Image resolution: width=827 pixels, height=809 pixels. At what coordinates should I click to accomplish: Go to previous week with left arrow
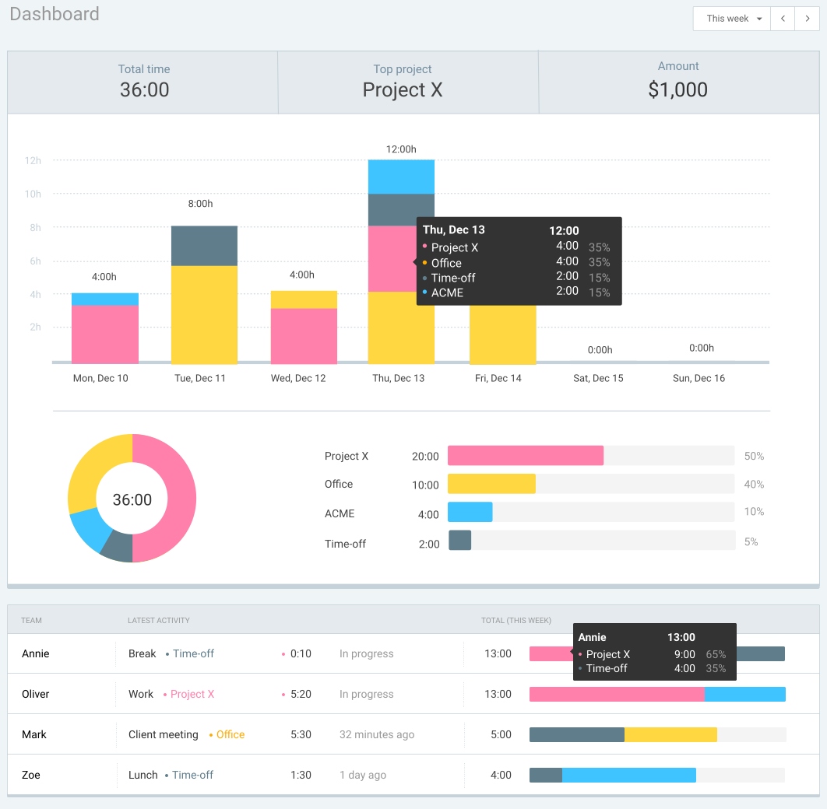tap(783, 19)
